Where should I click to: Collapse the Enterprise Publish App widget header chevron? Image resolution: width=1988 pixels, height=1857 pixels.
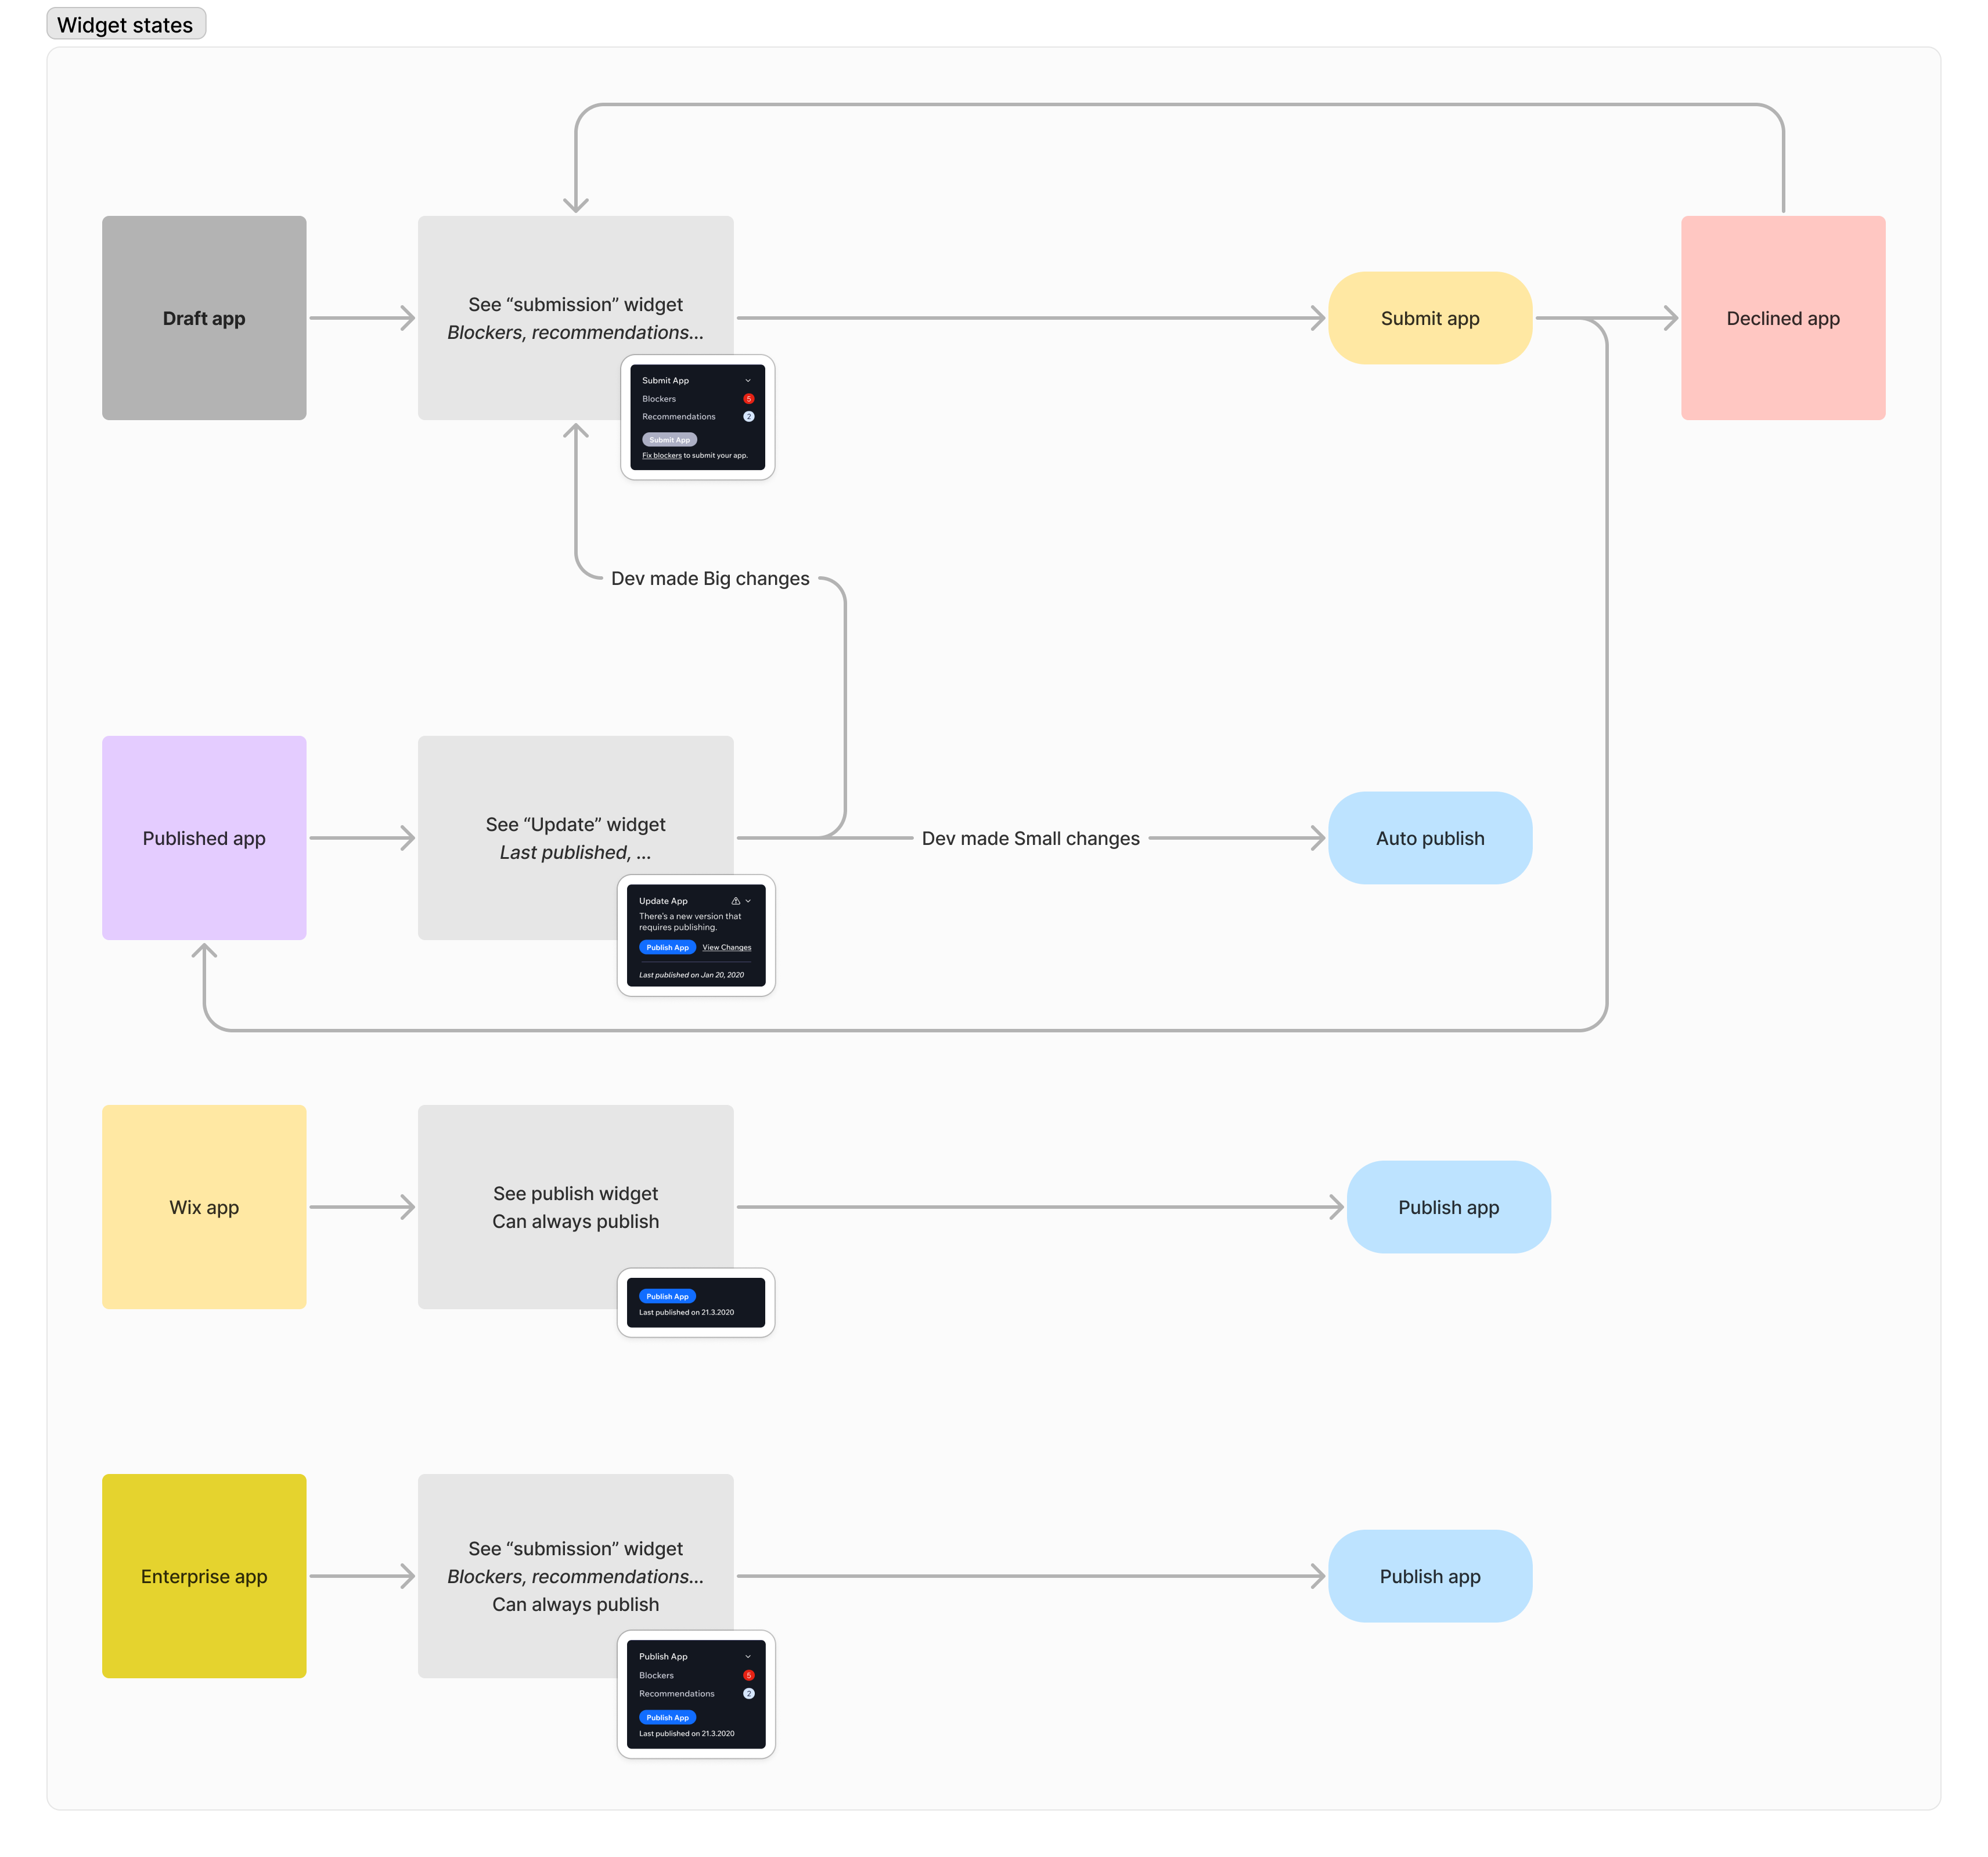(x=748, y=1656)
